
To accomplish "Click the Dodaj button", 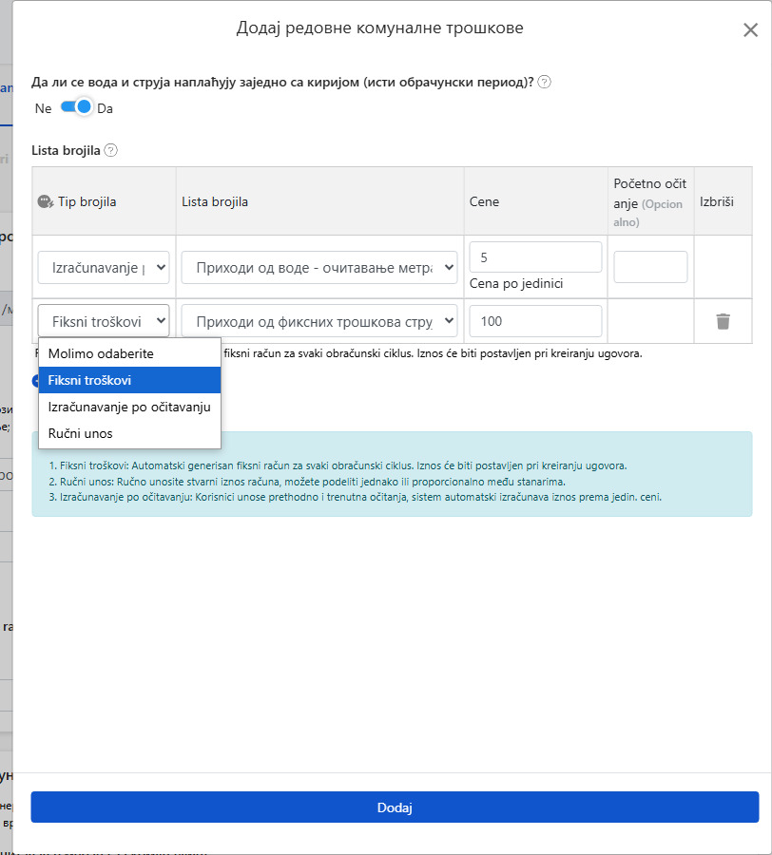I will (x=395, y=807).
